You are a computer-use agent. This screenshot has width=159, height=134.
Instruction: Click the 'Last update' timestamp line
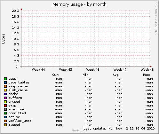[x=119, y=129]
